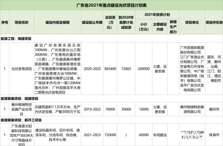Click the 能源工程：续建项目 section row
This screenshot has width=223, height=146.
pos(111,39)
